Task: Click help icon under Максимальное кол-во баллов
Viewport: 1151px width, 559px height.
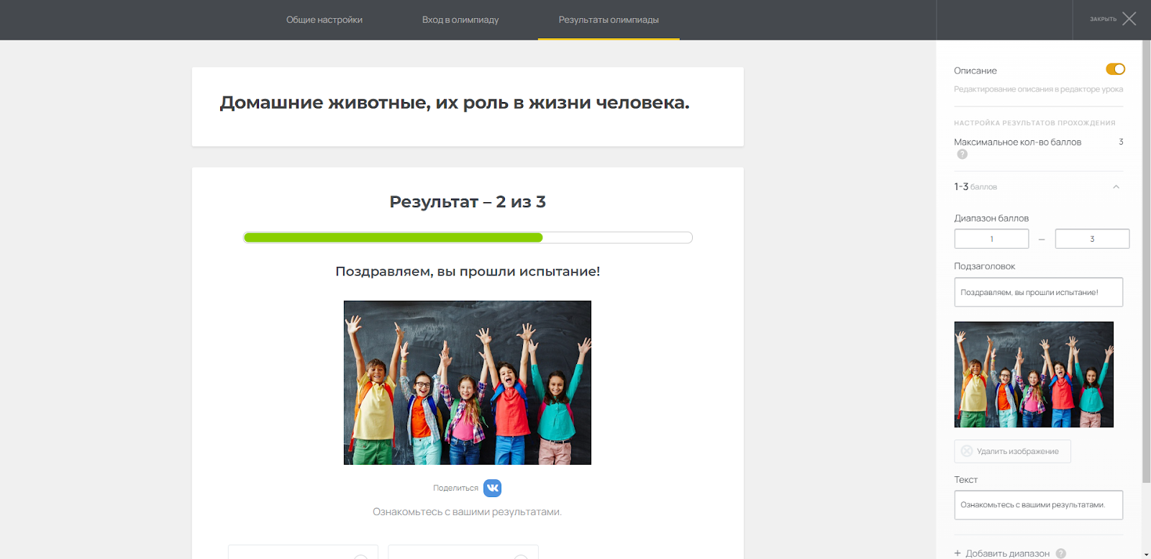Action: pyautogui.click(x=963, y=154)
